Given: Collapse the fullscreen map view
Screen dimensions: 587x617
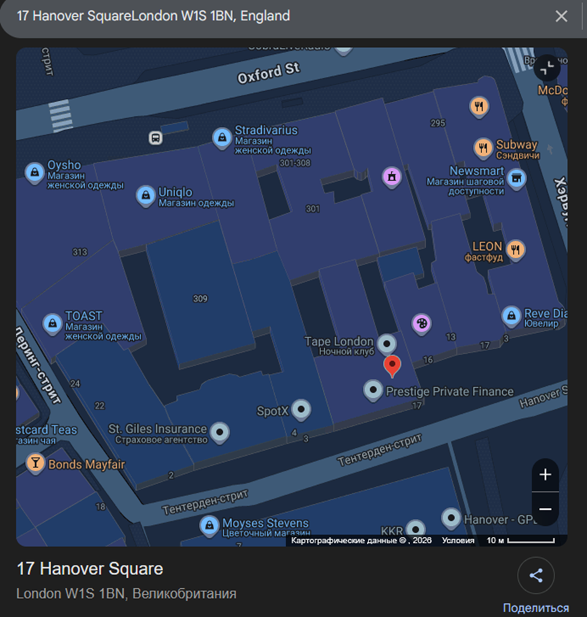Looking at the screenshot, I should (547, 68).
